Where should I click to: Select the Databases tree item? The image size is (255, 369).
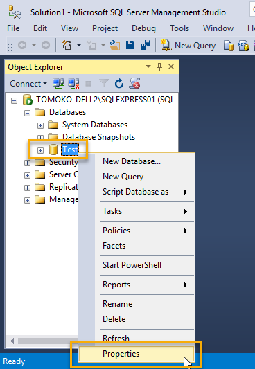pyautogui.click(x=68, y=112)
